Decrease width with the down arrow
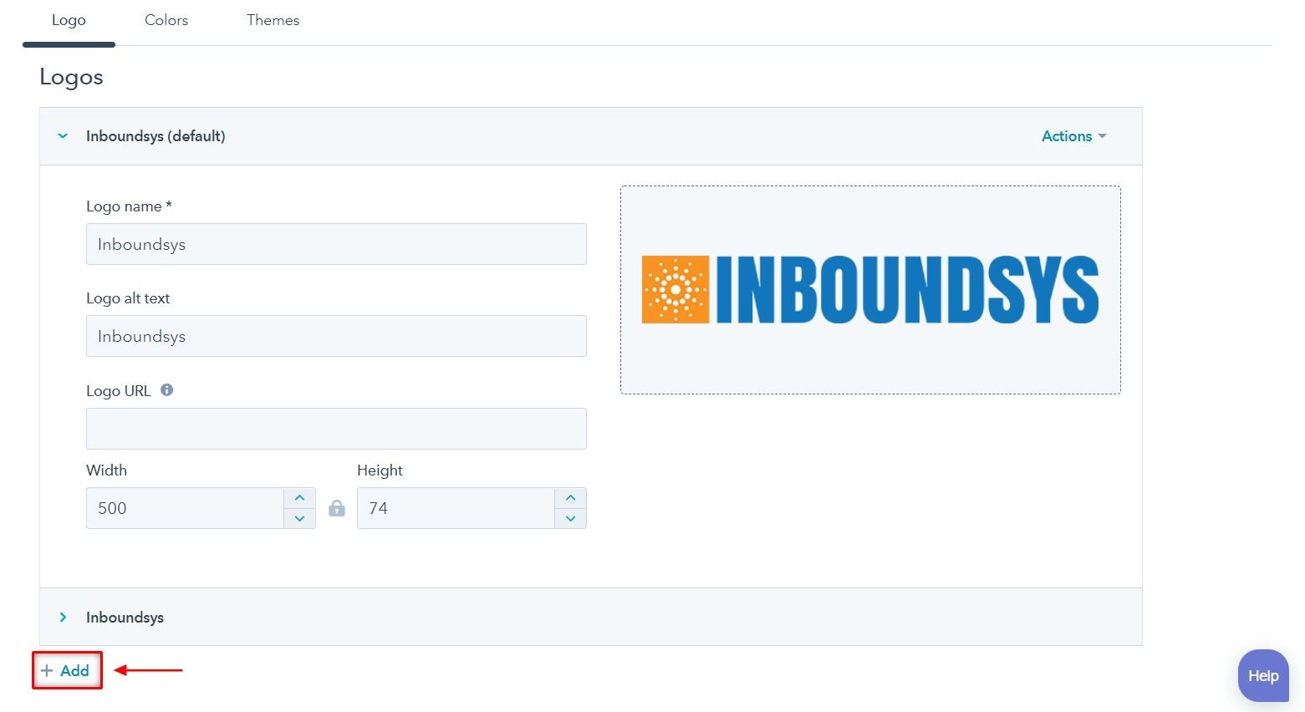Viewport: 1305px width, 712px height. [299, 519]
